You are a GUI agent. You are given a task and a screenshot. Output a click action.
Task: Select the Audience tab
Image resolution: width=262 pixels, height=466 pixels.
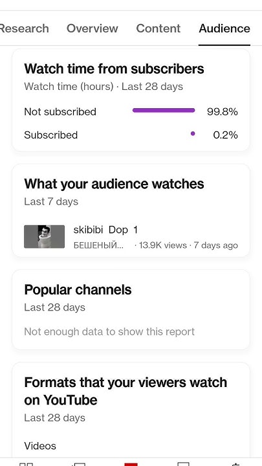coord(224,28)
